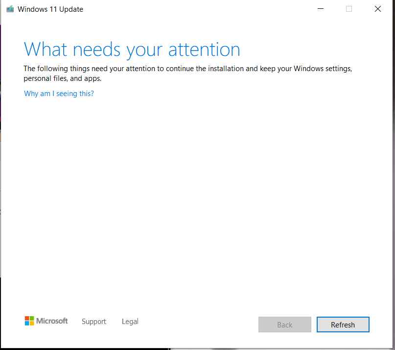Click the 'Windows 11 Update' title text
Viewport: 395px width, 350px height.
click(50, 9)
